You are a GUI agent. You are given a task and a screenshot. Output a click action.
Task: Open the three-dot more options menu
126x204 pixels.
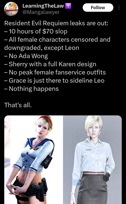coord(119,8)
